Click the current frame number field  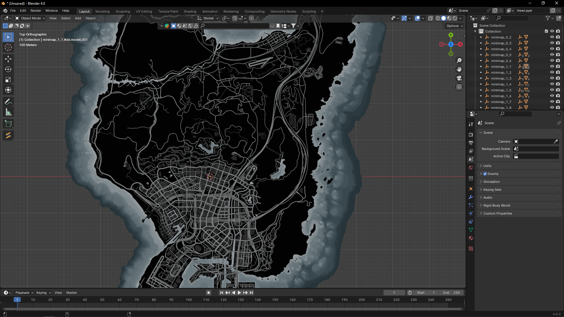394,293
